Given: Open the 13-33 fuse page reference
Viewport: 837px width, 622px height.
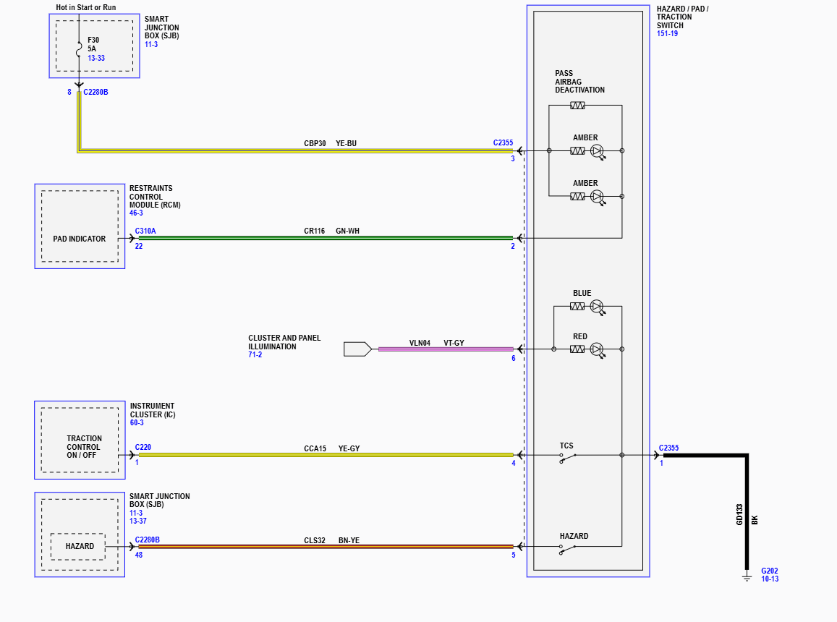Looking at the screenshot, I should pyautogui.click(x=96, y=58).
